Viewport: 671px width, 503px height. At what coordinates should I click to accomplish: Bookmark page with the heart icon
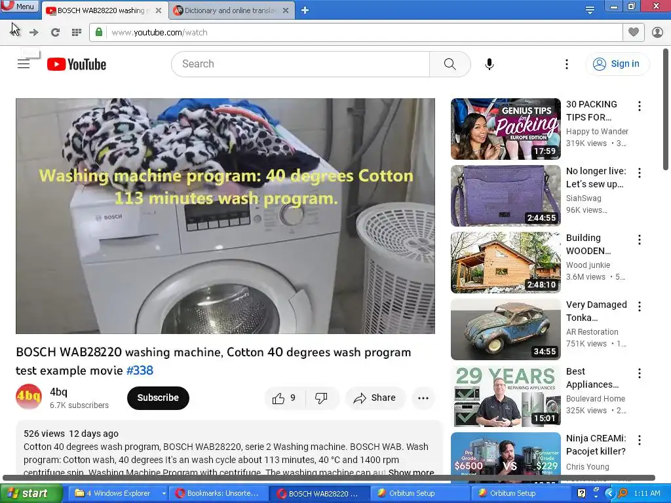[x=634, y=32]
